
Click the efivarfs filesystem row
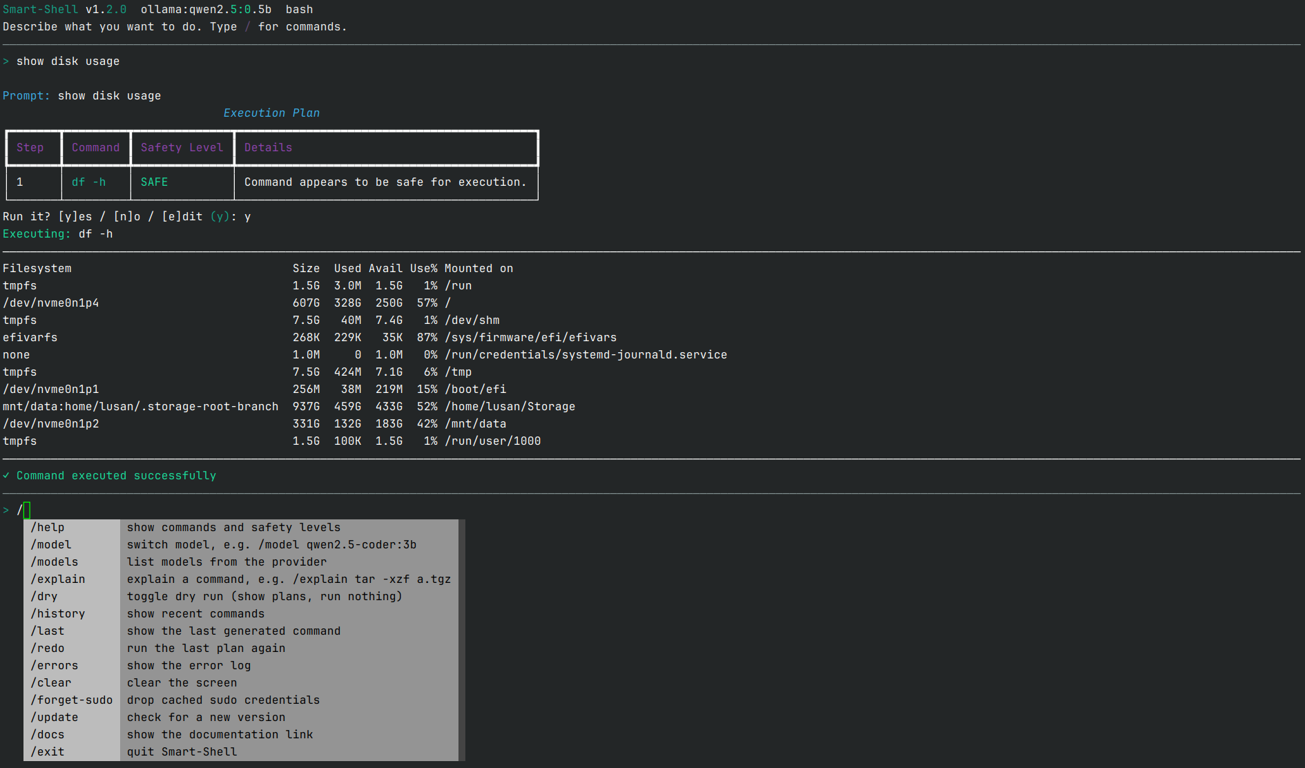coord(310,338)
